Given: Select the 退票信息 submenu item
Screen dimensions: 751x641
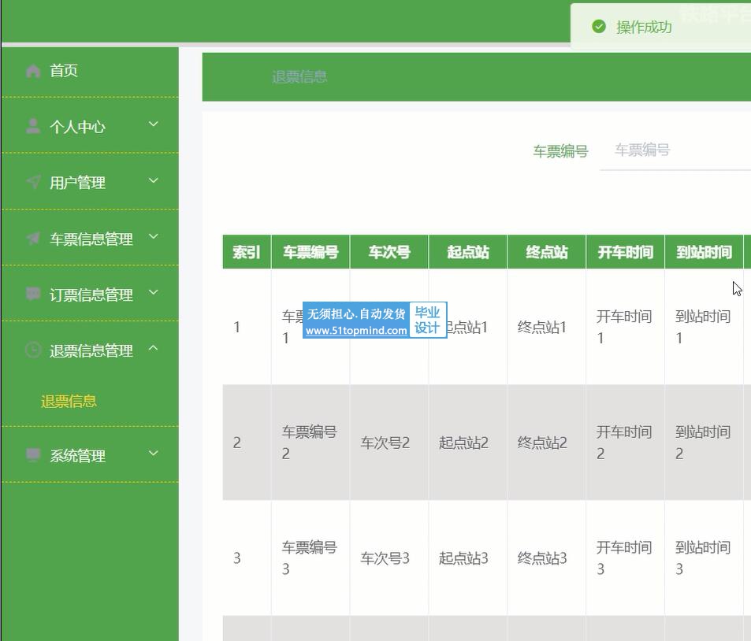Looking at the screenshot, I should pyautogui.click(x=69, y=401).
